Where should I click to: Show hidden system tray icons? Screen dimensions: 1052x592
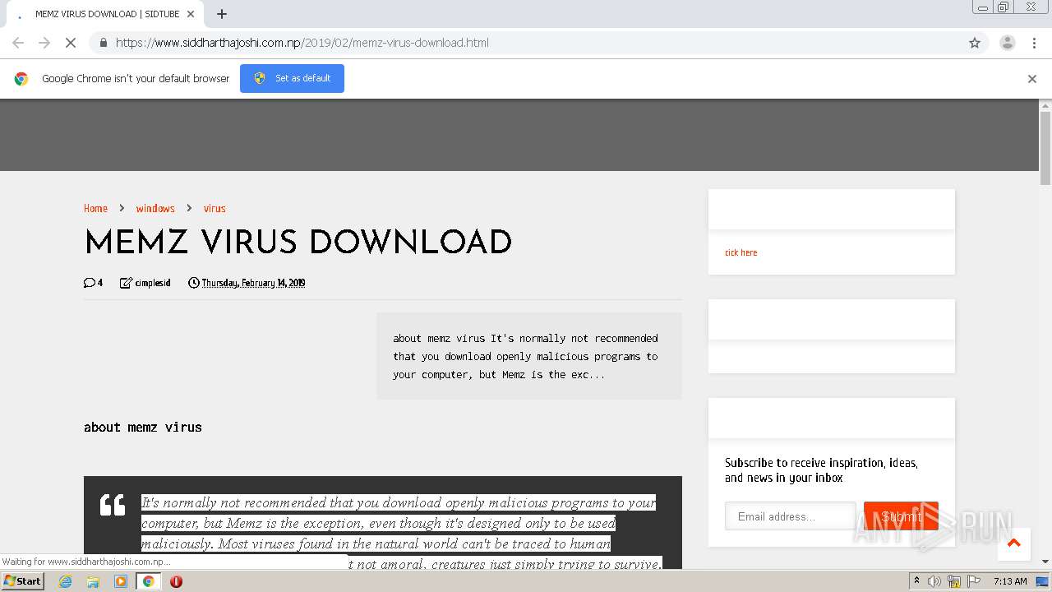(916, 581)
